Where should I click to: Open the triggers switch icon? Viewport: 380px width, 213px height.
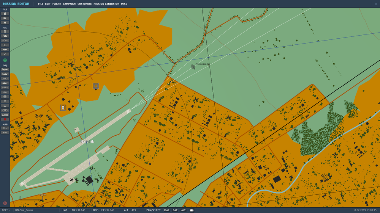tap(5, 41)
